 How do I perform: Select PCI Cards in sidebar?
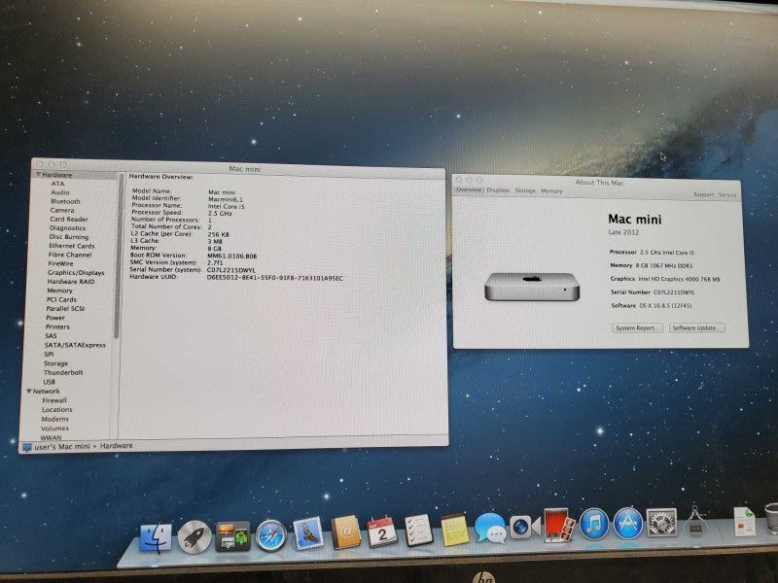click(x=61, y=299)
